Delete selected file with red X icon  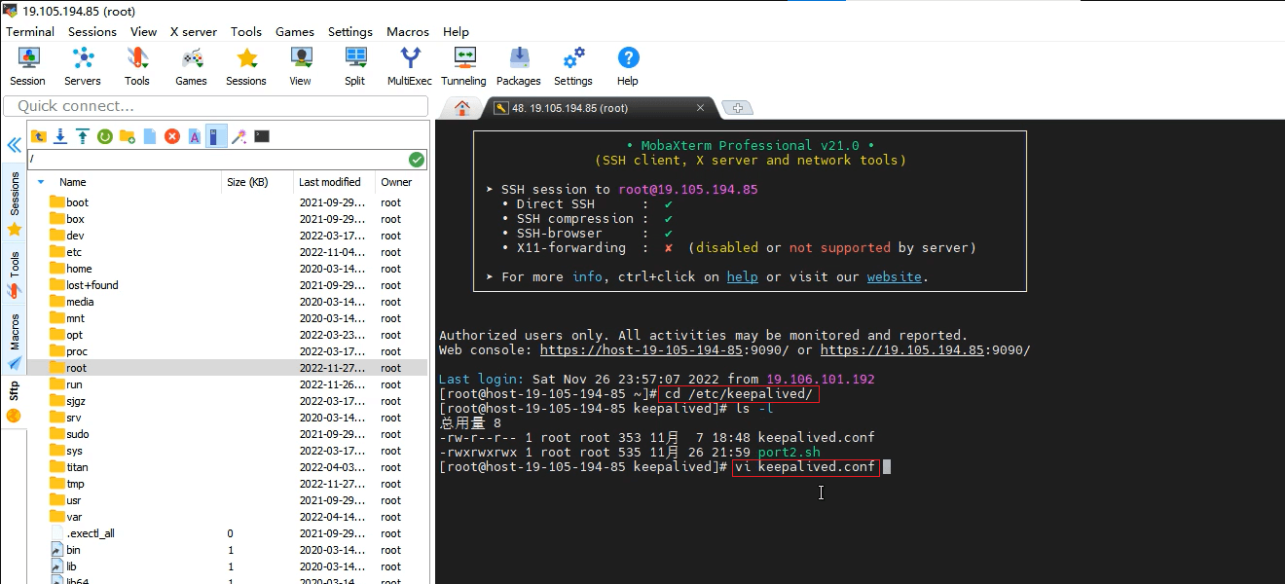pyautogui.click(x=172, y=136)
